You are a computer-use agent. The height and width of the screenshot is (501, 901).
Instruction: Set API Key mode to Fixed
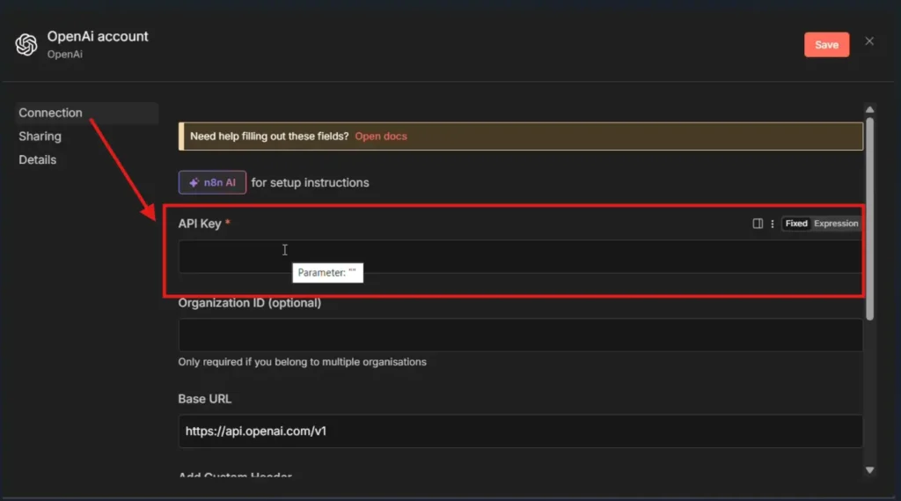pyautogui.click(x=795, y=223)
